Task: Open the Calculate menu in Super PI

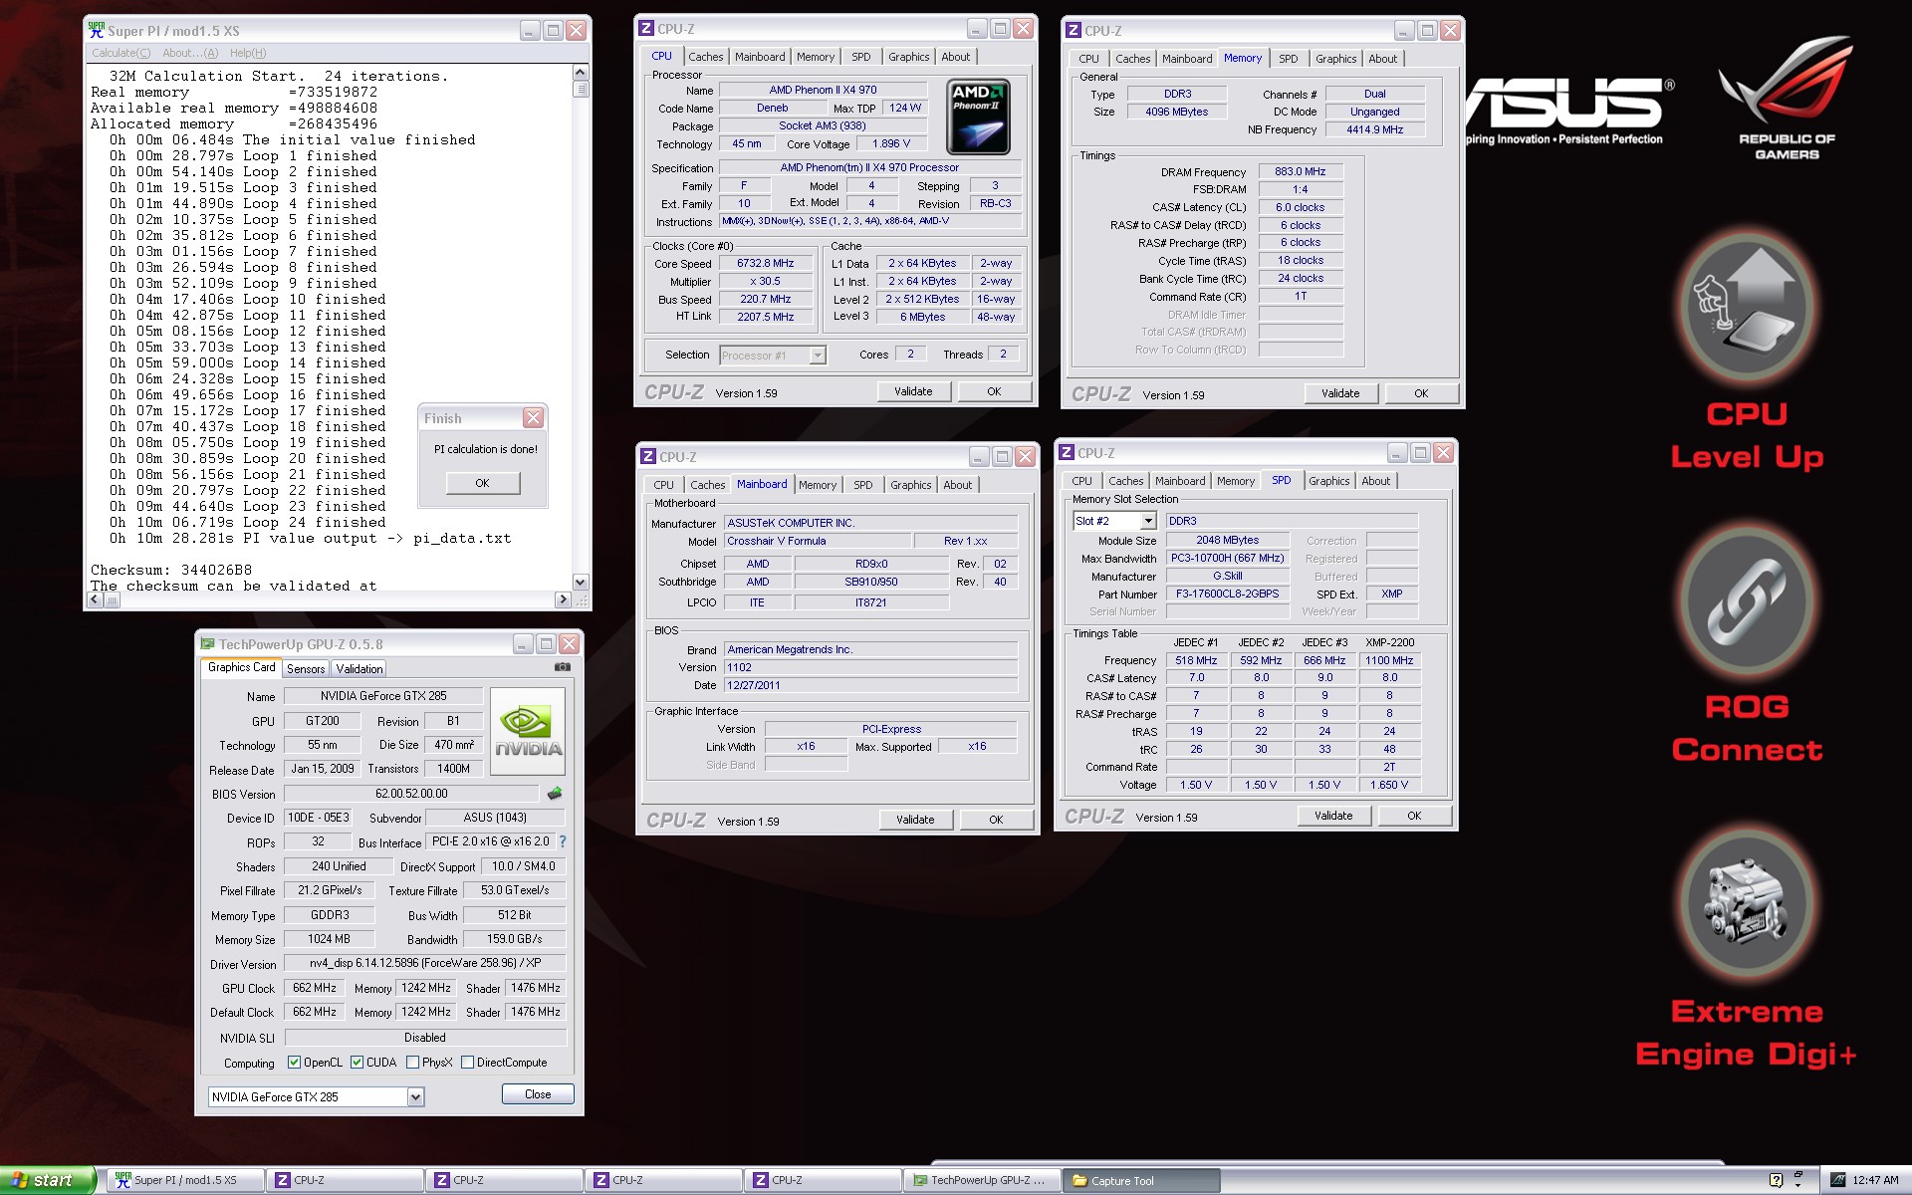Action: coord(120,53)
